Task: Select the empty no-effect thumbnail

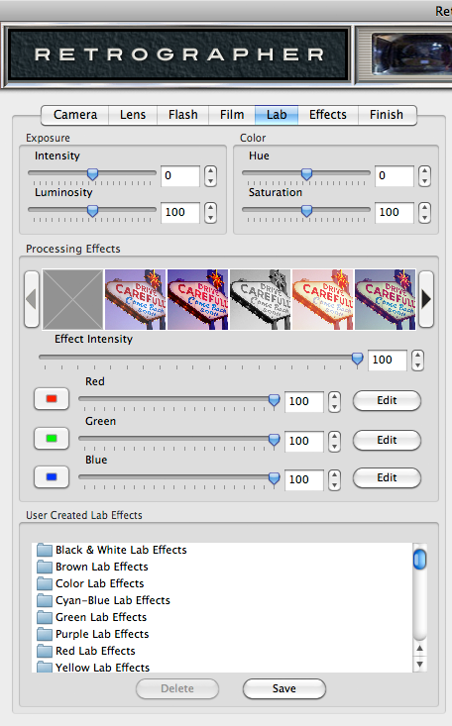Action: click(72, 299)
